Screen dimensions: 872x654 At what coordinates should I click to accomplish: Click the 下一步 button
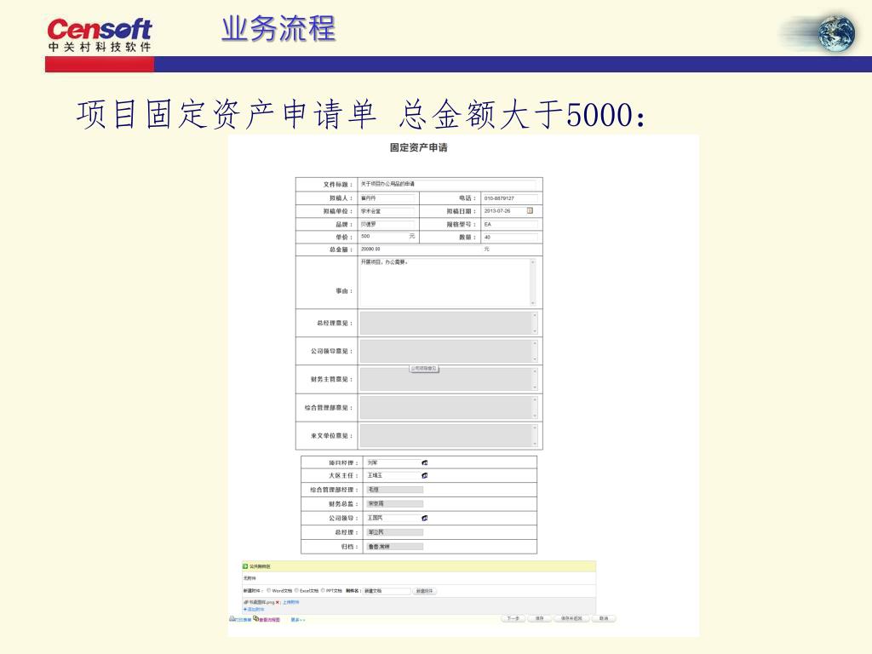pyautogui.click(x=513, y=618)
